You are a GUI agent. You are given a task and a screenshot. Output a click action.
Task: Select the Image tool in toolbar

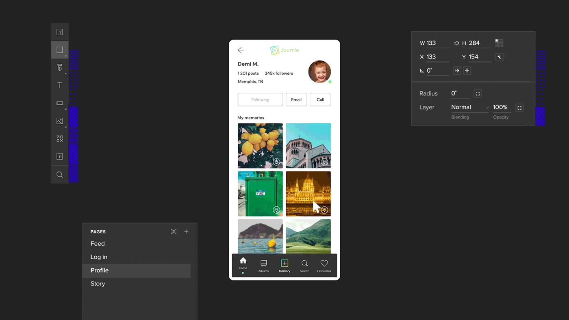pyautogui.click(x=60, y=121)
